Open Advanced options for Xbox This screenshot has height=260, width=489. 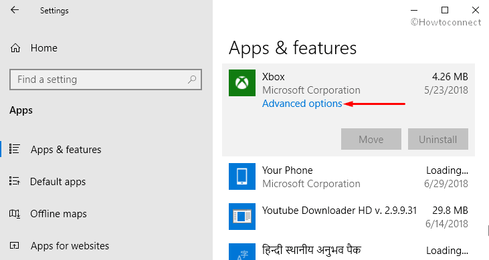(x=302, y=104)
